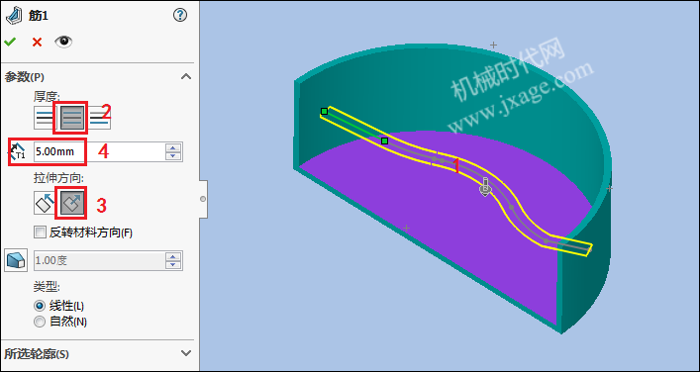Decrease rib thickness with down spinner
Viewport: 700px width, 372px height.
click(172, 155)
